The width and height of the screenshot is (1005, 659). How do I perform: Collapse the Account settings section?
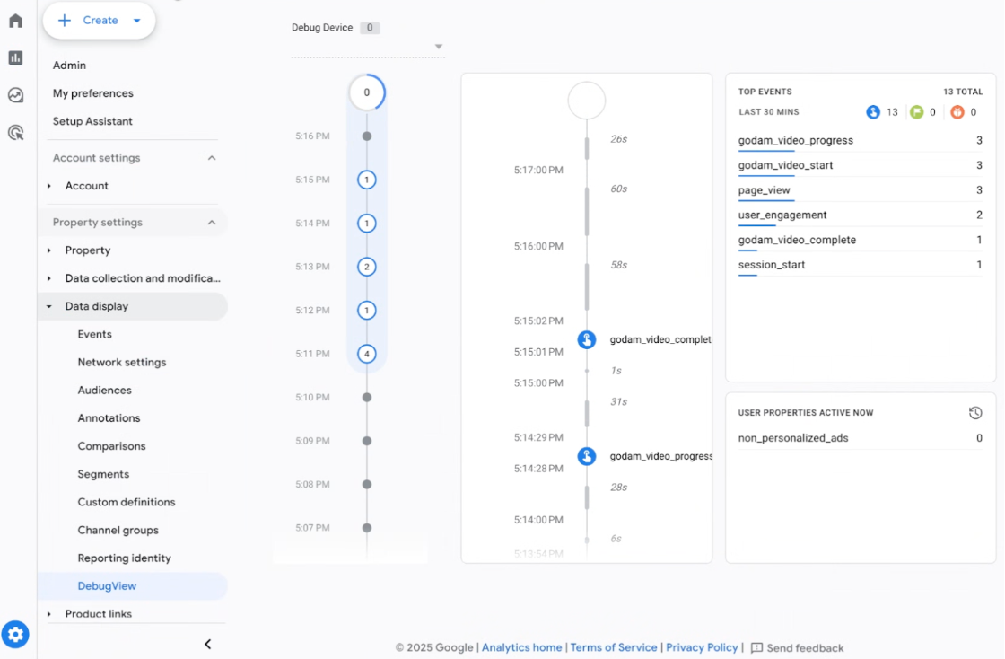click(212, 158)
